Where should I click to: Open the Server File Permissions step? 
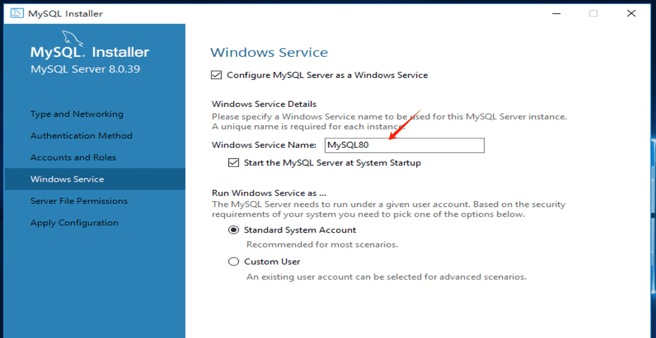(x=79, y=201)
